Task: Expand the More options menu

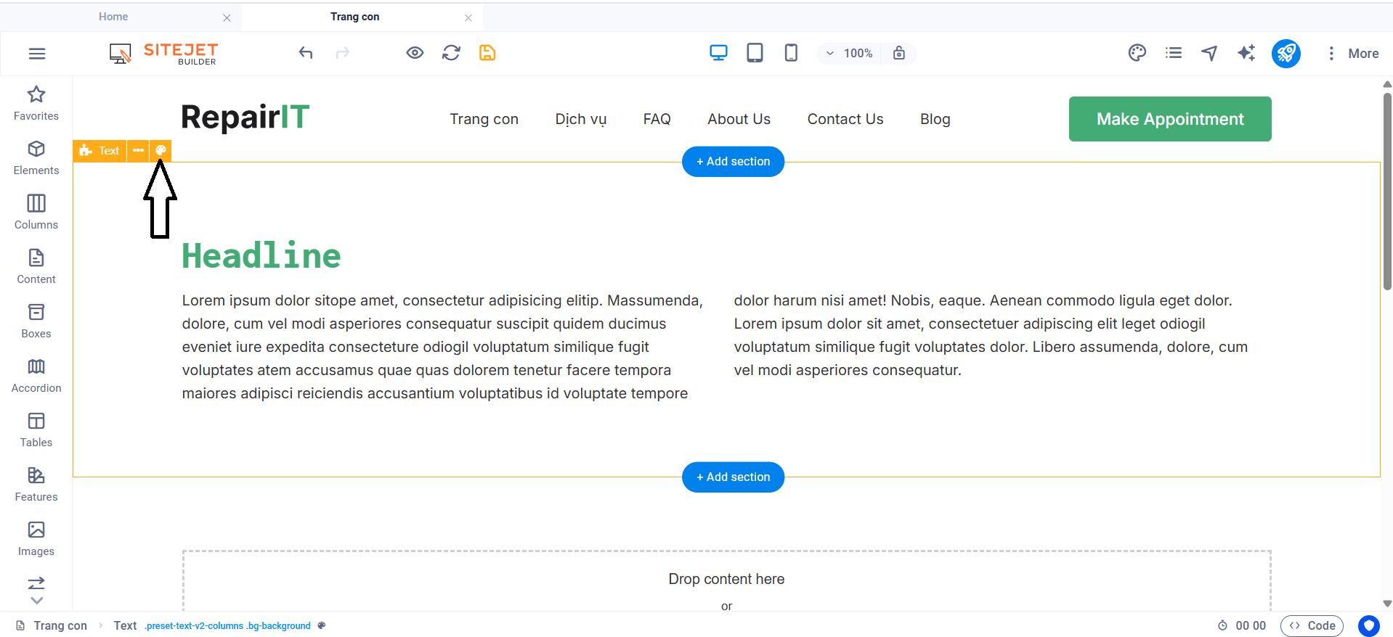Action: tap(1353, 54)
